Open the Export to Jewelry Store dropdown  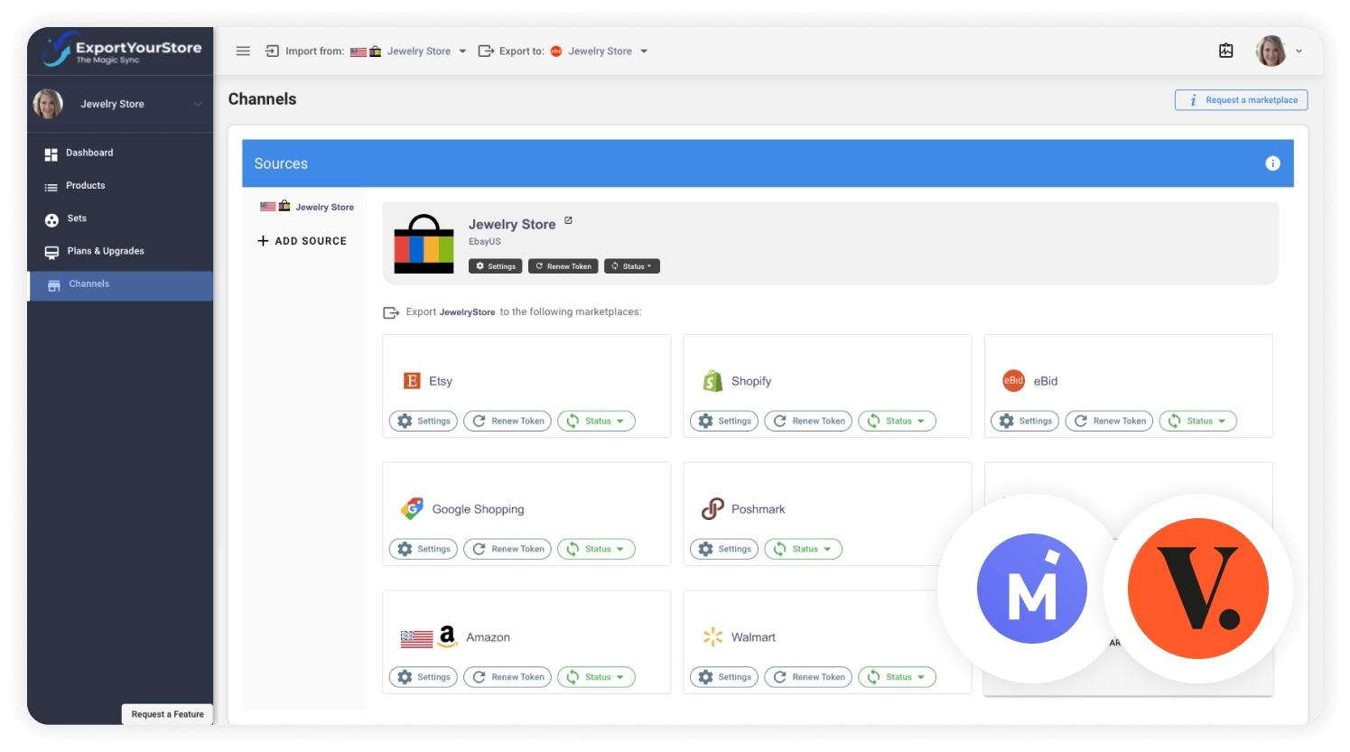[x=600, y=51]
